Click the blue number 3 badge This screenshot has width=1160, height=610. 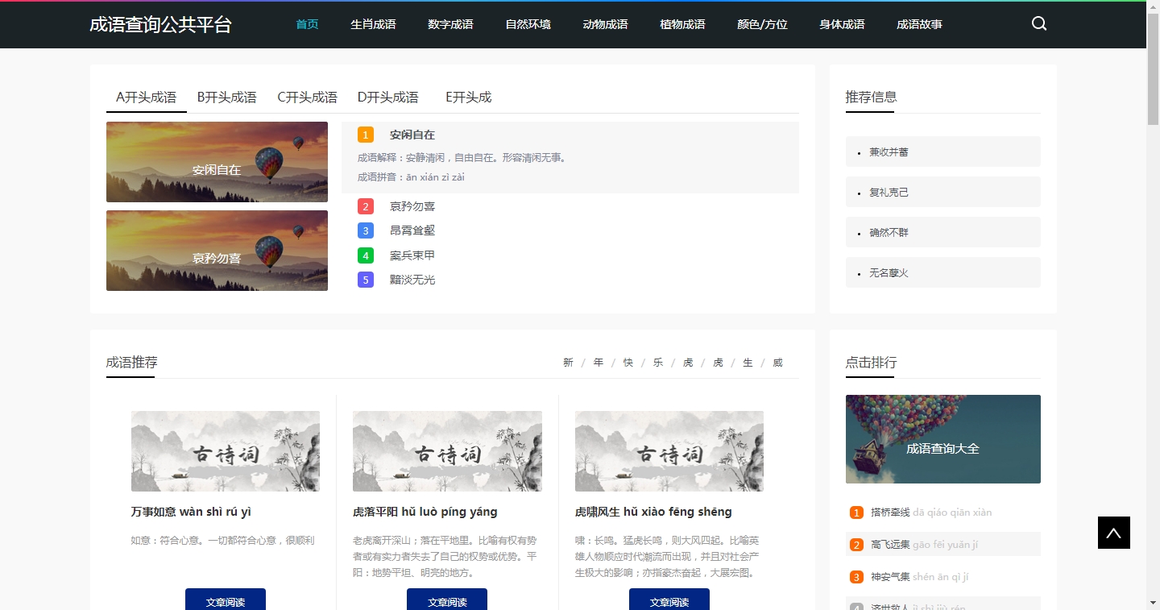(x=366, y=230)
